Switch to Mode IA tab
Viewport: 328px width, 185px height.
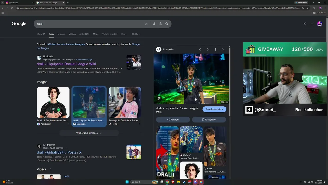[41, 34]
